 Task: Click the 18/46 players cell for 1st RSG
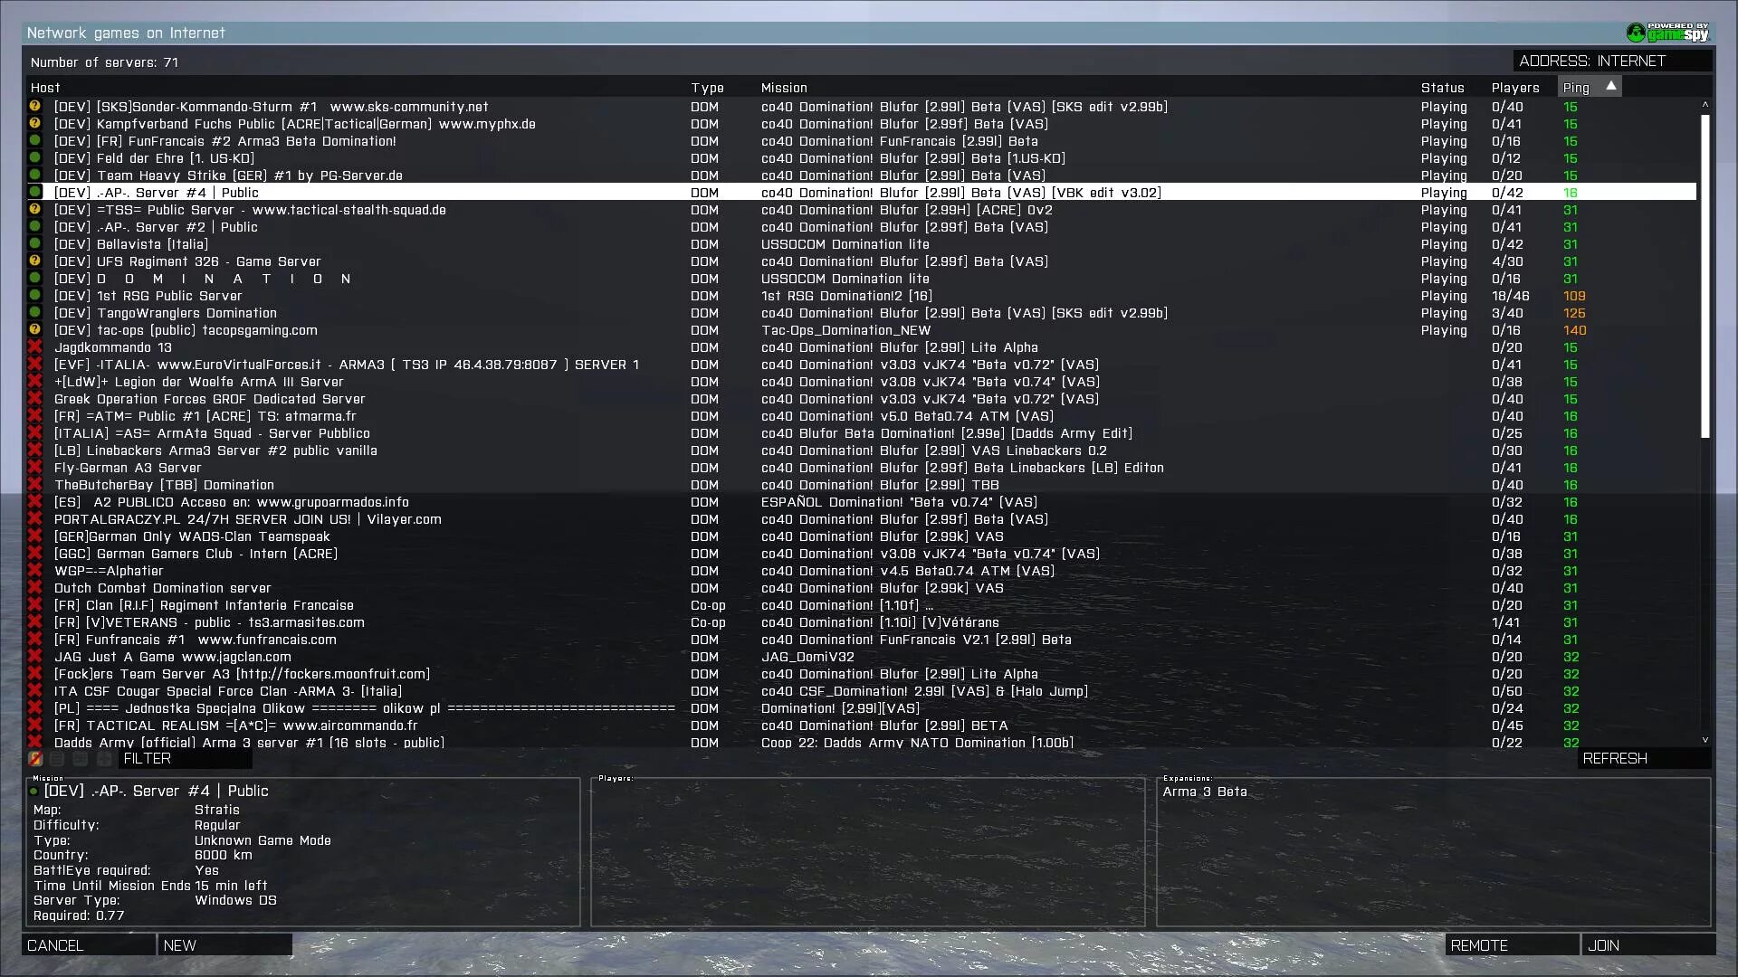click(x=1511, y=296)
